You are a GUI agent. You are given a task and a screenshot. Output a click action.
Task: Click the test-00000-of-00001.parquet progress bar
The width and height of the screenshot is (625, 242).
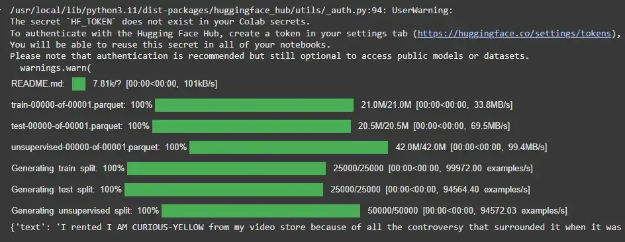pyautogui.click(x=252, y=126)
